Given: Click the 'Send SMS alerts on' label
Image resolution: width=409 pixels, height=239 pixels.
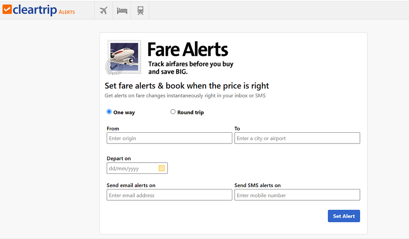Looking at the screenshot, I should 257,185.
